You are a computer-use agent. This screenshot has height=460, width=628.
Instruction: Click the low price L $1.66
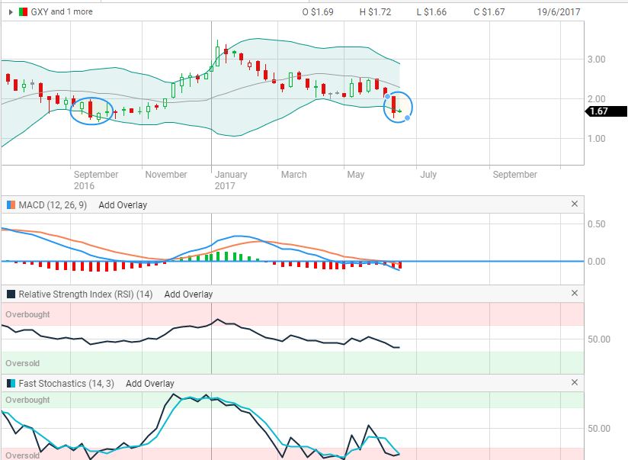coord(431,12)
